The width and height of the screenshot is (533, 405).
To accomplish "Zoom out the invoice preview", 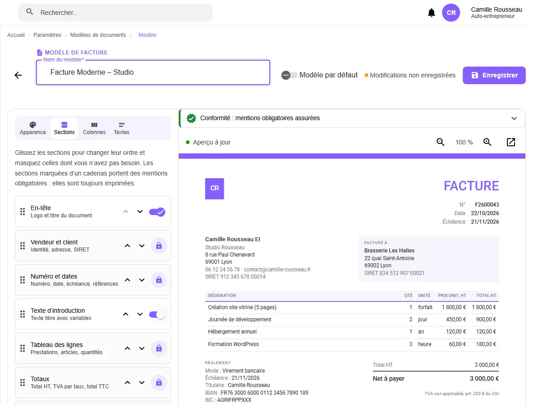I will [x=441, y=142].
